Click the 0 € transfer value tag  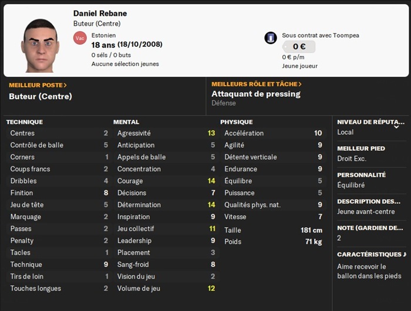tap(298, 47)
